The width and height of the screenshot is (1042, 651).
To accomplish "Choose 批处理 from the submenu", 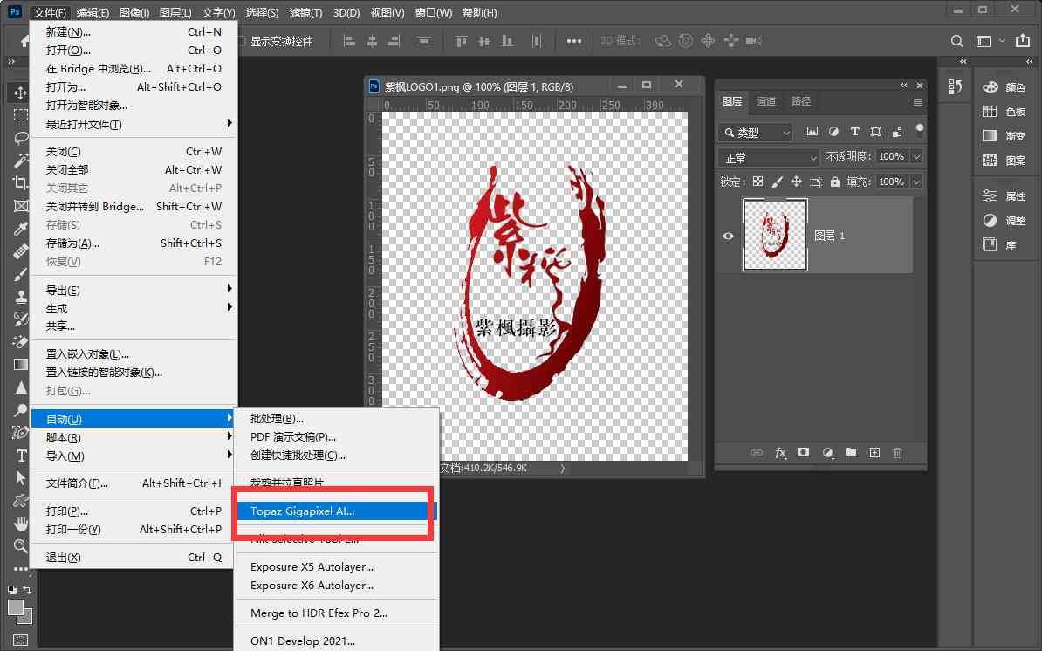I will point(337,419).
